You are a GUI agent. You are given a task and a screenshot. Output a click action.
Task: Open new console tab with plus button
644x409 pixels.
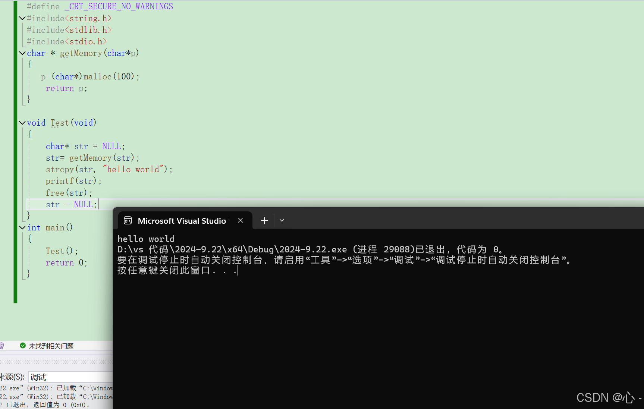[x=264, y=220]
